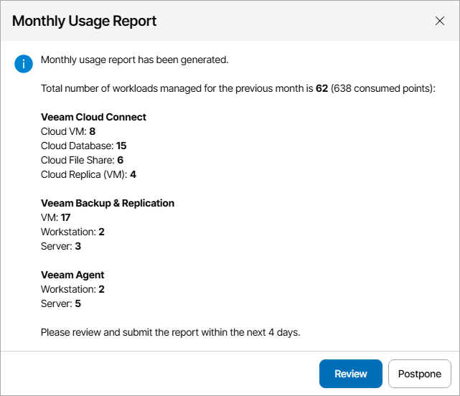
Task: Click the Cloud VM count line
Action: [68, 131]
